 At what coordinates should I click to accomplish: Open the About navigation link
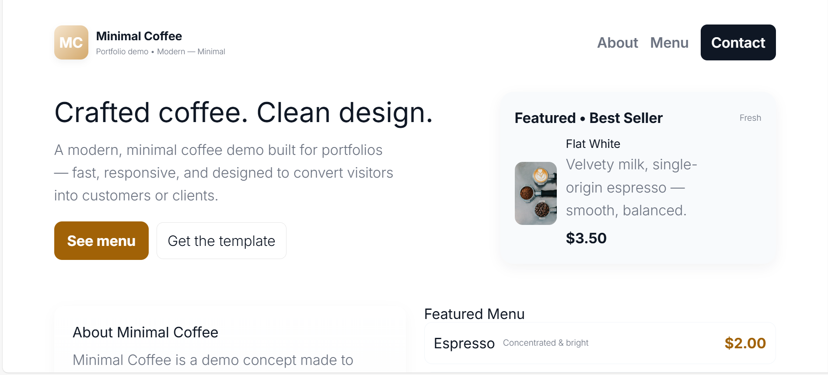[x=617, y=42]
